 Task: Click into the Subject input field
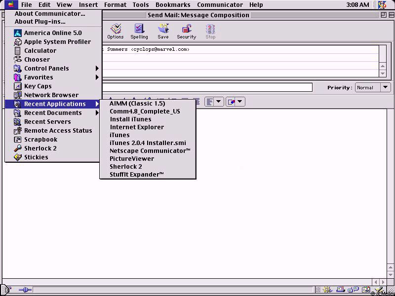click(207, 88)
